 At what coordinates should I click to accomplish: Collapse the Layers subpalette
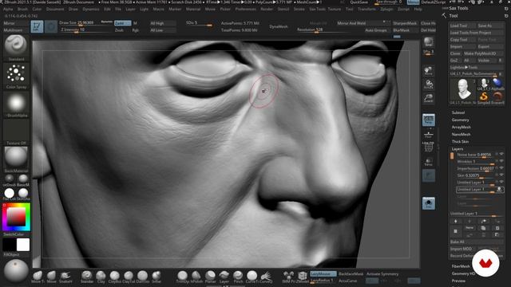click(458, 149)
